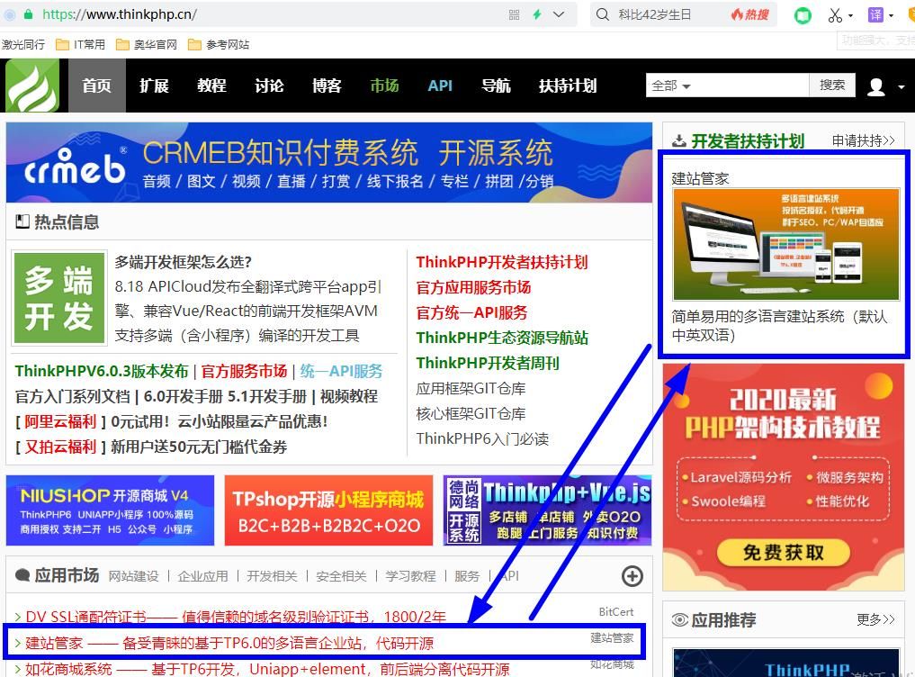This screenshot has width=915, height=677.
Task: Open ThinkPHP生态资源导航站 link
Action: click(x=502, y=338)
